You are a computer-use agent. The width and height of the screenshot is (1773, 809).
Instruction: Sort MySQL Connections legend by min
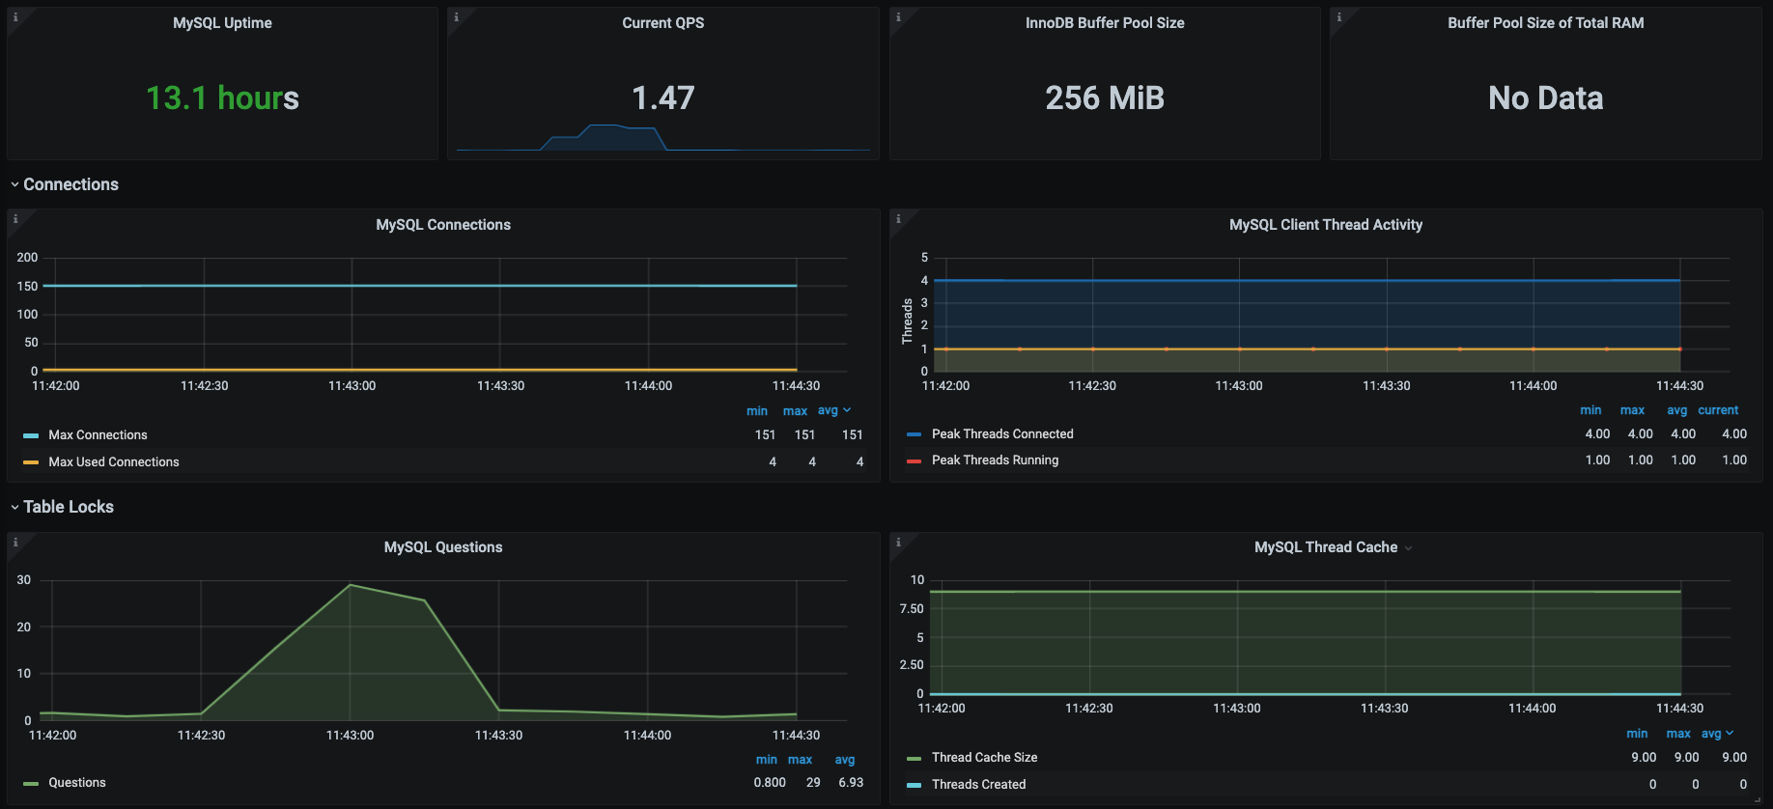[757, 410]
